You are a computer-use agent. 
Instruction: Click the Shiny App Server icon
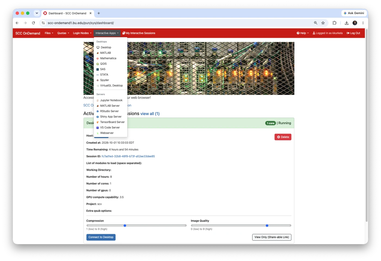tap(98, 117)
